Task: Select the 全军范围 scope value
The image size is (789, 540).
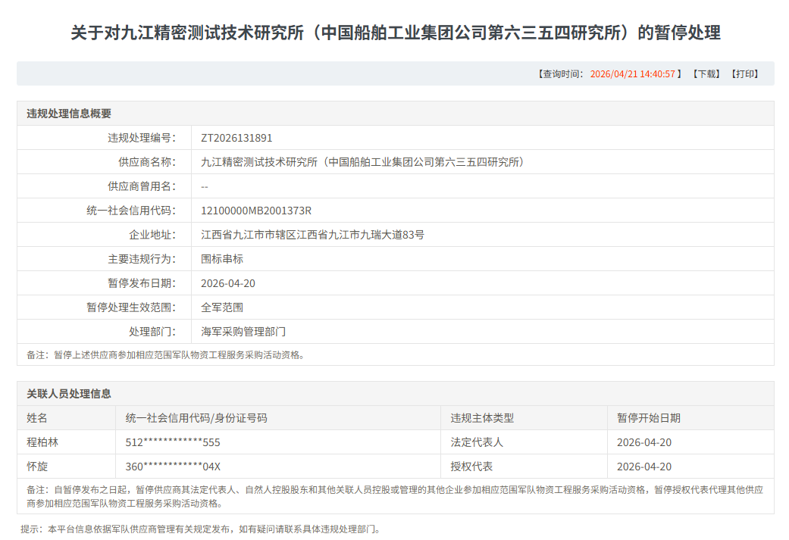Action: click(x=222, y=307)
